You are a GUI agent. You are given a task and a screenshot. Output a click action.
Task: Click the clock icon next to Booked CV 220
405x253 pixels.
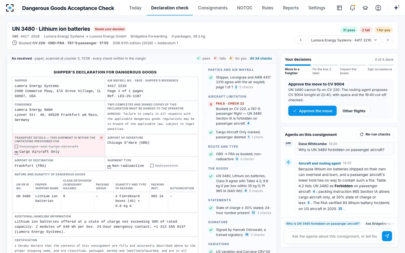click(x=15, y=43)
